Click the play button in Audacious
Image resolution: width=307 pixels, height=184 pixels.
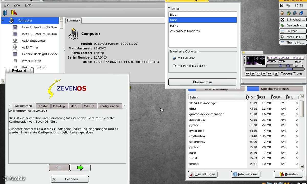point(253,74)
